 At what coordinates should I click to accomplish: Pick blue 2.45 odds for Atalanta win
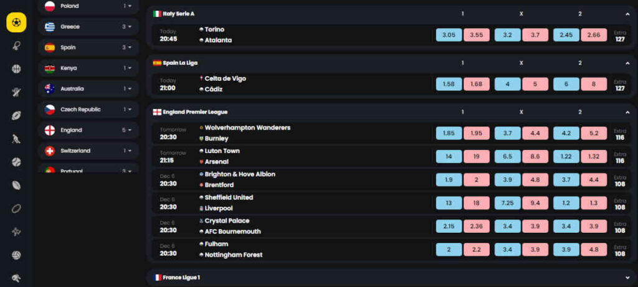point(566,35)
